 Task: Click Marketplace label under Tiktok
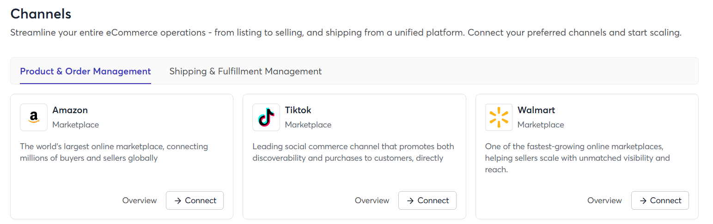coord(308,125)
